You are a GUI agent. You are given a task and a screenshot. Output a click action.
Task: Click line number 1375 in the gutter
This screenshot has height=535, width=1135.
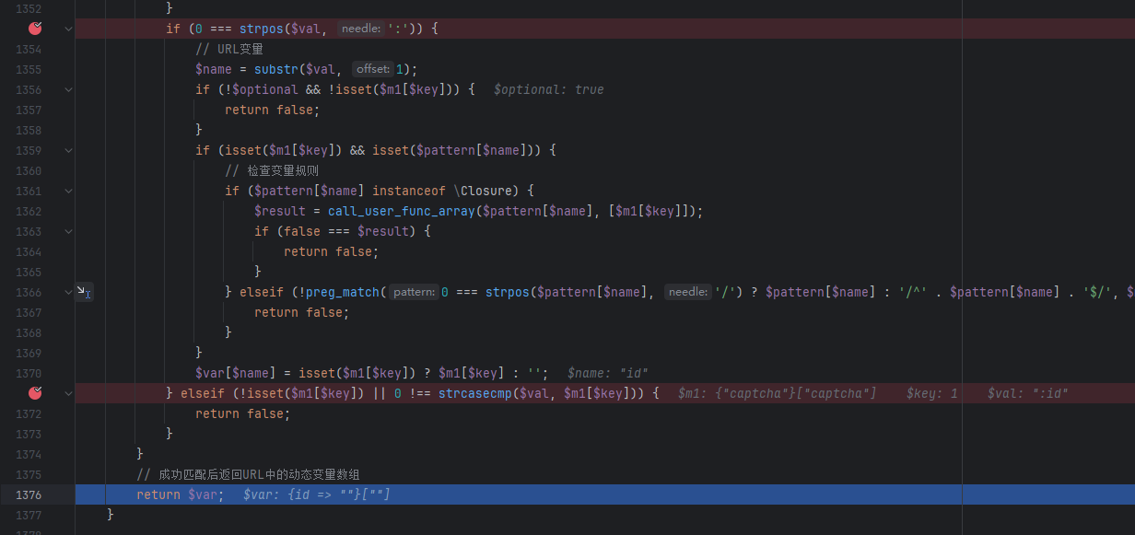click(x=29, y=474)
